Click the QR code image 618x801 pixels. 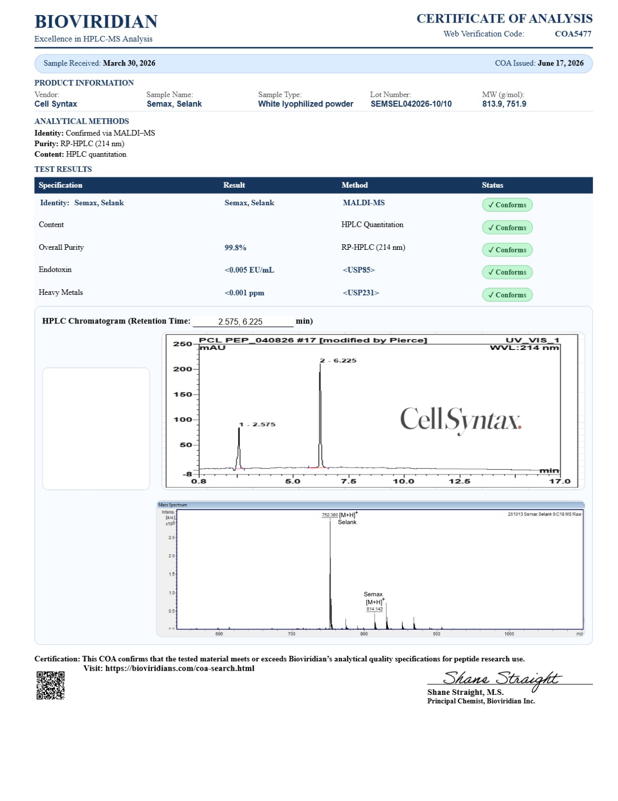(x=50, y=685)
